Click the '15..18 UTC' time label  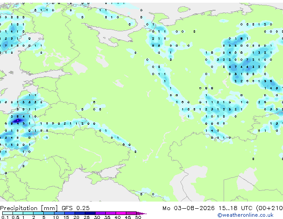click(236, 208)
